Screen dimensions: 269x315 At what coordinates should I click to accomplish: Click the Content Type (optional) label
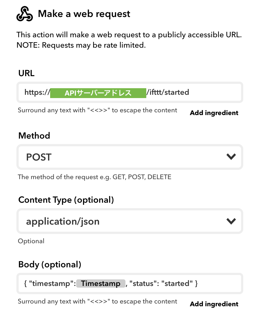tap(66, 200)
